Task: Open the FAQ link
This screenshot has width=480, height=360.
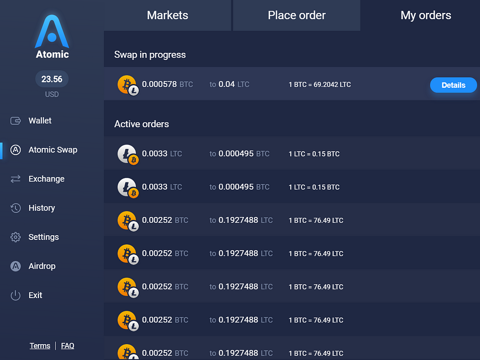Action: [x=67, y=346]
